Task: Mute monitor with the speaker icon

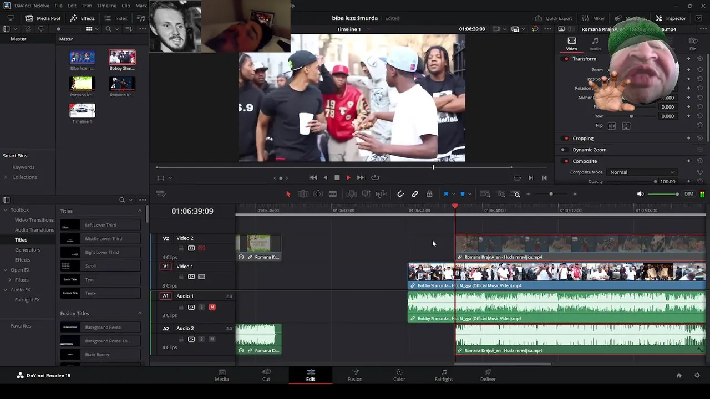Action: tap(640, 194)
